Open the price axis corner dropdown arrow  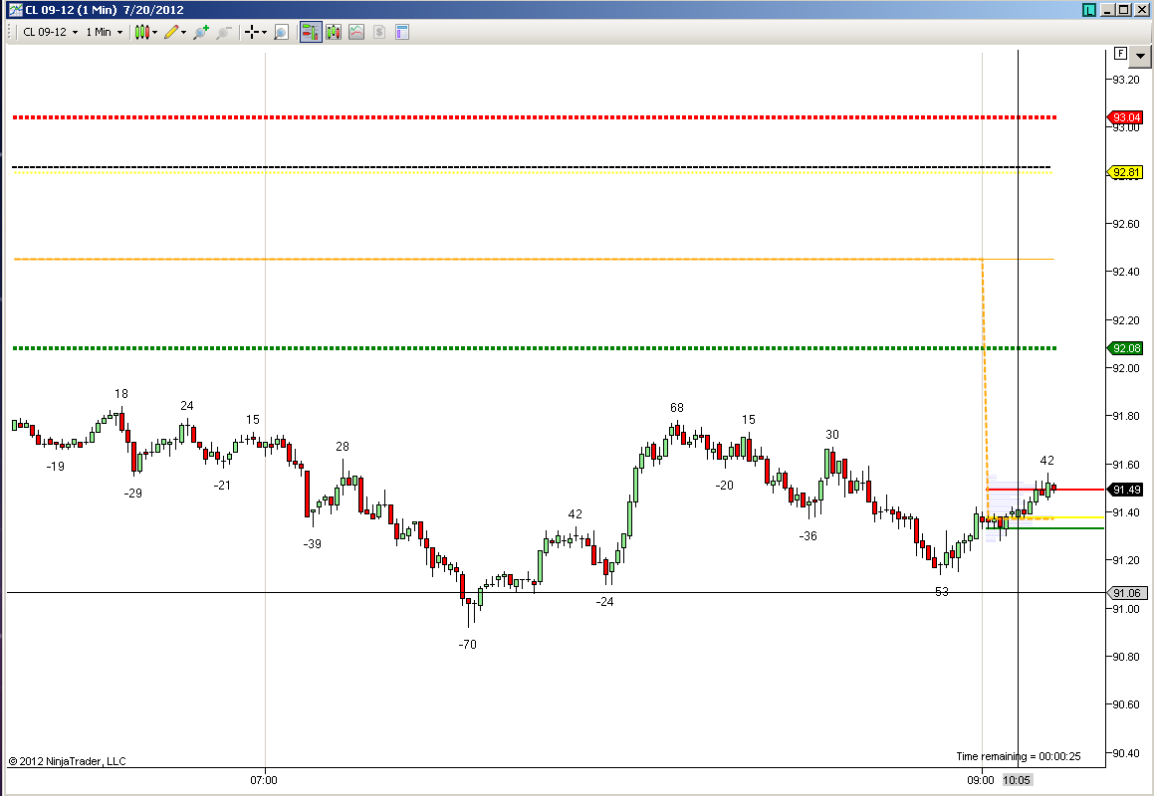click(x=1141, y=56)
